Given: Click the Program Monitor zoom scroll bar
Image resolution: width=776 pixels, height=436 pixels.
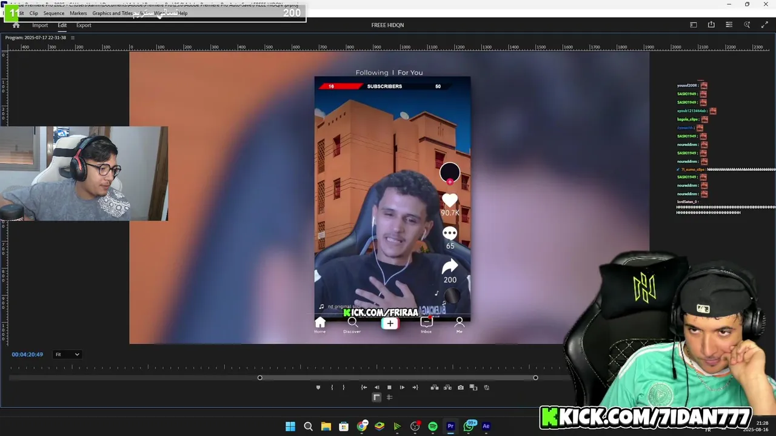Looking at the screenshot, I should pyautogui.click(x=398, y=378).
